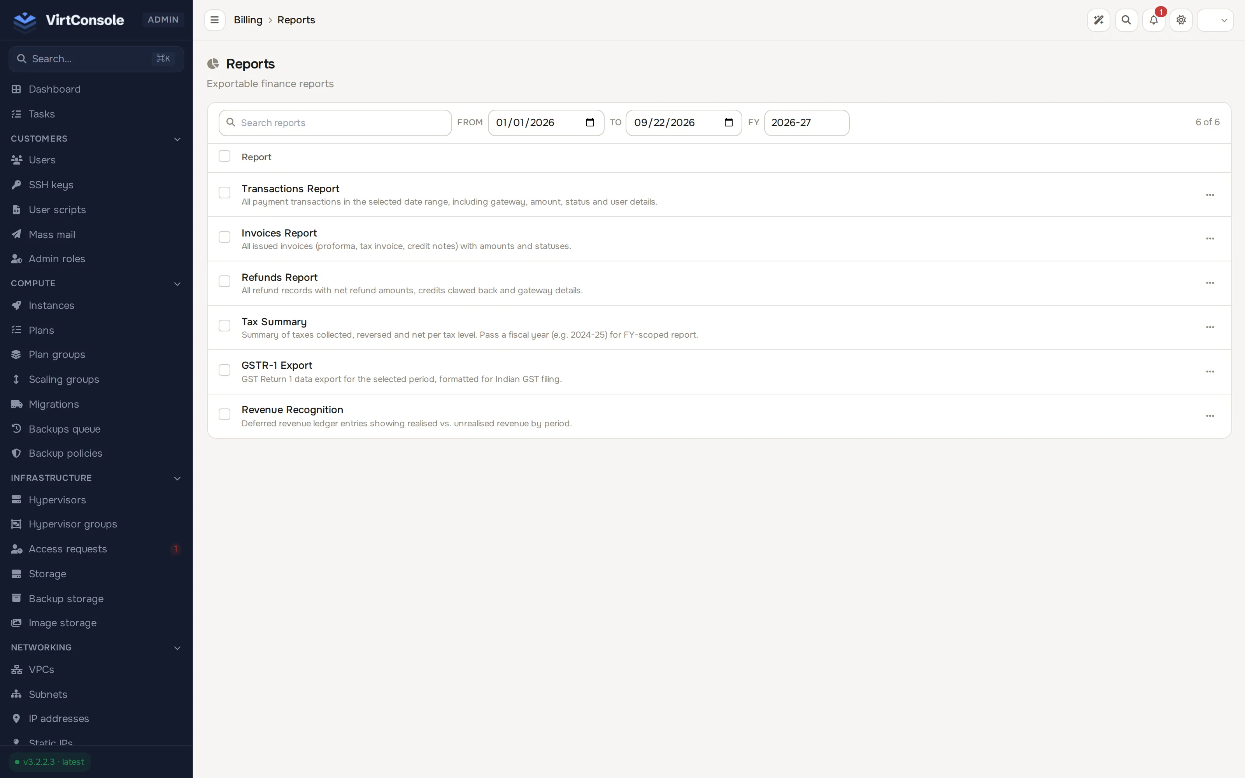Screen dimensions: 1245x778
Task: Click the Plan groups layers icon
Action: click(x=16, y=354)
